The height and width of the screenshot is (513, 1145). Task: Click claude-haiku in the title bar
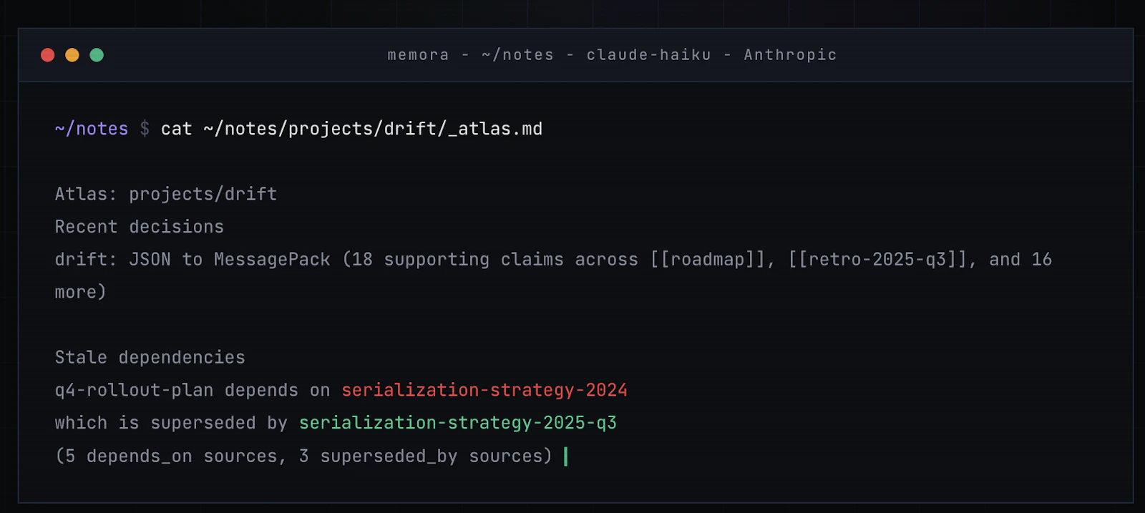(649, 55)
